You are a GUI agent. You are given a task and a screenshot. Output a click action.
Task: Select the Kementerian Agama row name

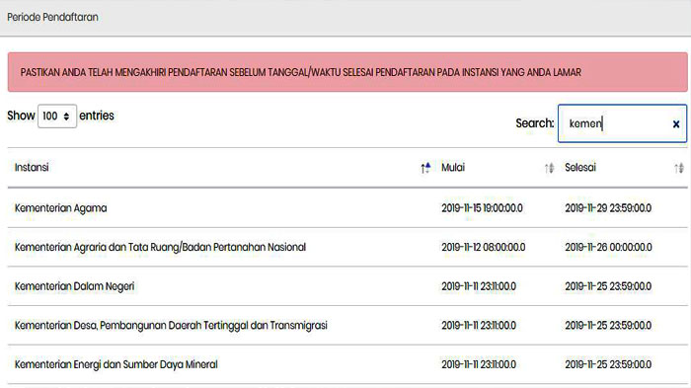click(61, 208)
